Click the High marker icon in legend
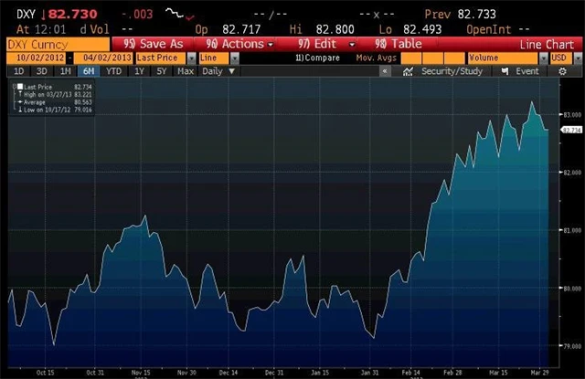Screen dimensions: 585x379 click(x=20, y=94)
